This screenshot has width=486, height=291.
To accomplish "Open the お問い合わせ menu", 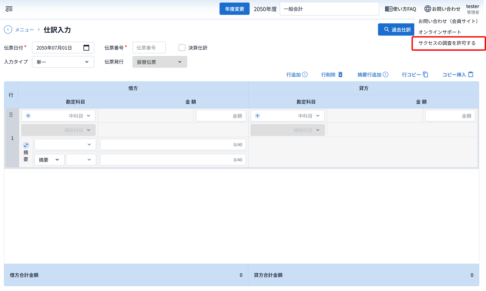I will click(x=442, y=9).
